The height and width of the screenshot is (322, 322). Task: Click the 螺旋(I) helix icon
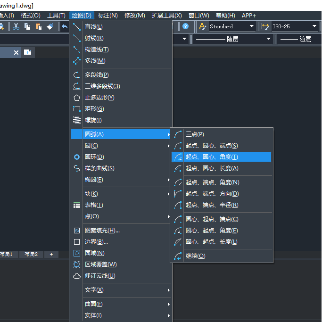click(x=77, y=120)
